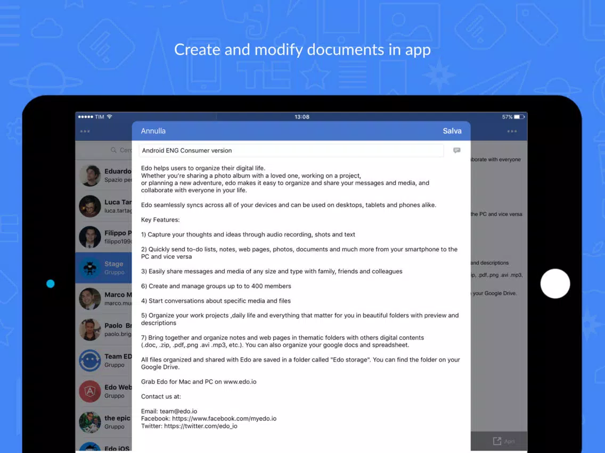Click 'Edo seamlessly syncs across all' paragraph
Viewport: 605px width, 453px height.
[x=289, y=205]
